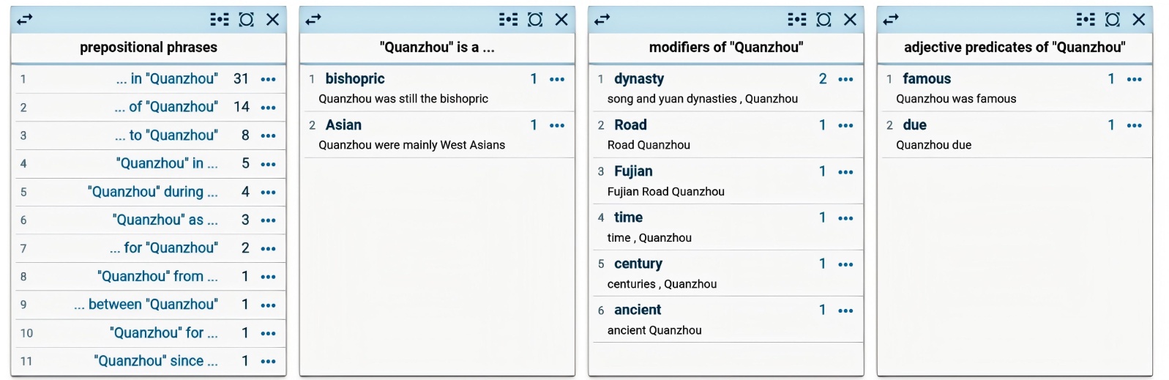
Task: Open three-dot menu for bishopric entry
Action: click(x=557, y=79)
